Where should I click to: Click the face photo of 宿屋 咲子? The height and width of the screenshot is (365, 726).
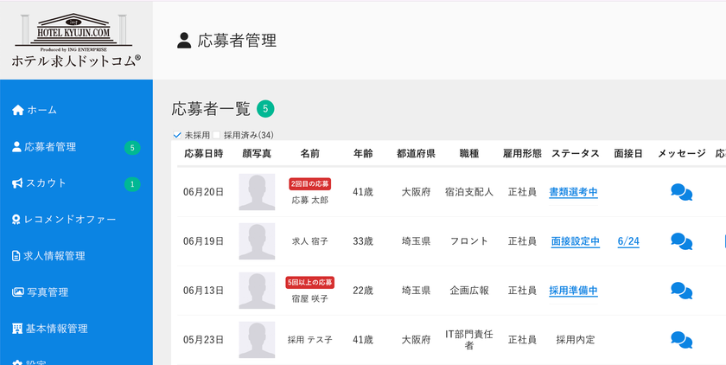click(257, 291)
